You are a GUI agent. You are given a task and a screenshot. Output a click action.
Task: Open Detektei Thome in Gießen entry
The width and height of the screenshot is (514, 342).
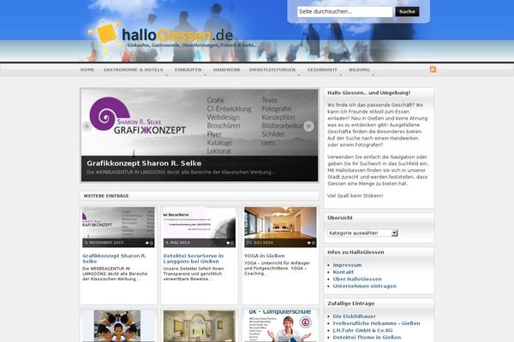click(x=367, y=338)
